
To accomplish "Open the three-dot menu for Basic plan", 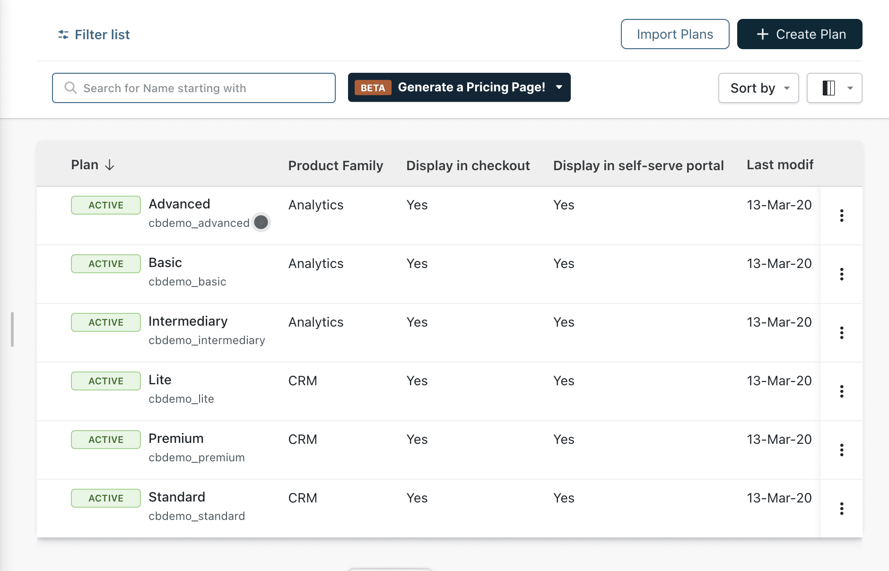I will pyautogui.click(x=842, y=274).
